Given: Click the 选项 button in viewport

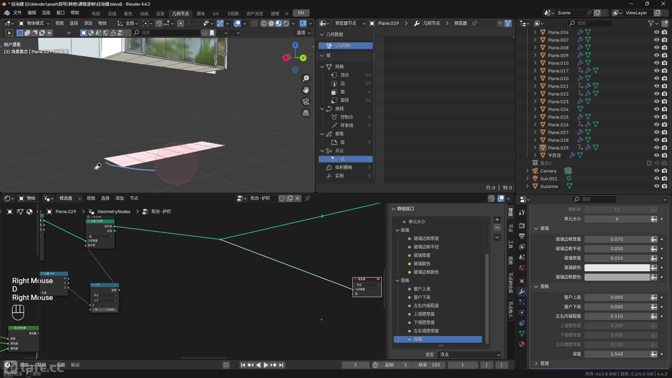Looking at the screenshot, I should tap(303, 33).
